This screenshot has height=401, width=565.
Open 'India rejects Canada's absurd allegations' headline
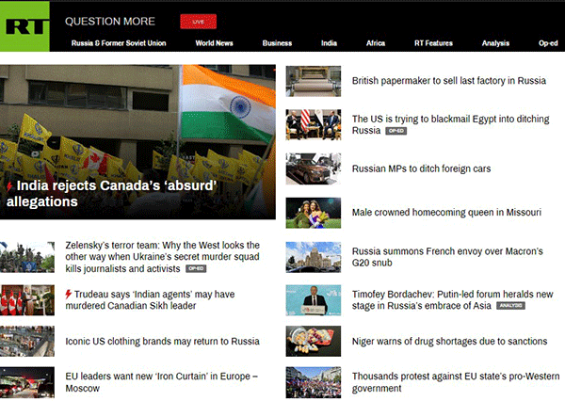tap(112, 194)
